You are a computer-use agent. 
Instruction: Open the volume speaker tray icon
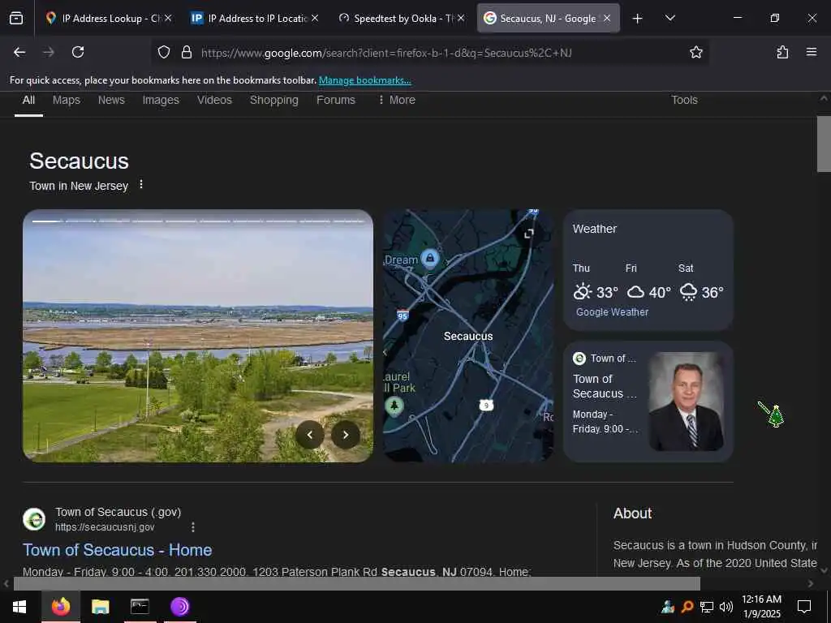click(x=726, y=607)
